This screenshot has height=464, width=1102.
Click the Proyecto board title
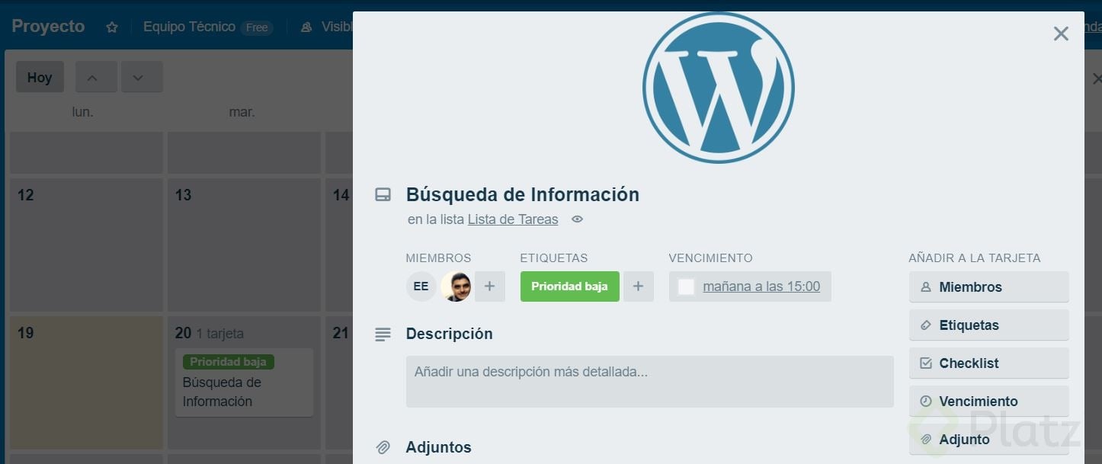tap(48, 27)
